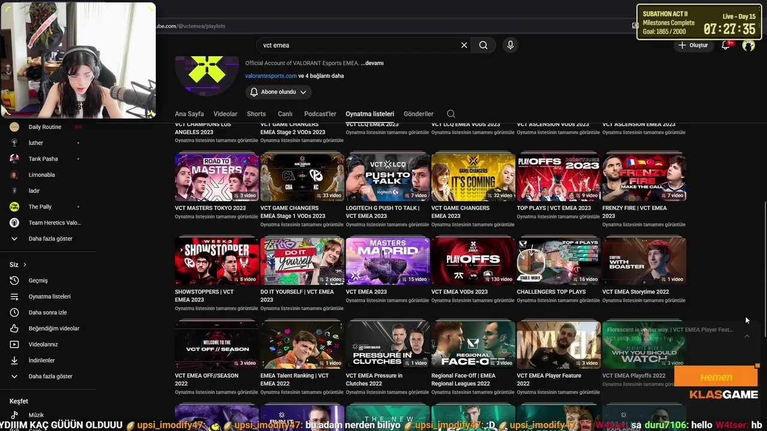Open EMEA Talent Ranking playlist thumbnail
The height and width of the screenshot is (431, 767).
tap(303, 345)
